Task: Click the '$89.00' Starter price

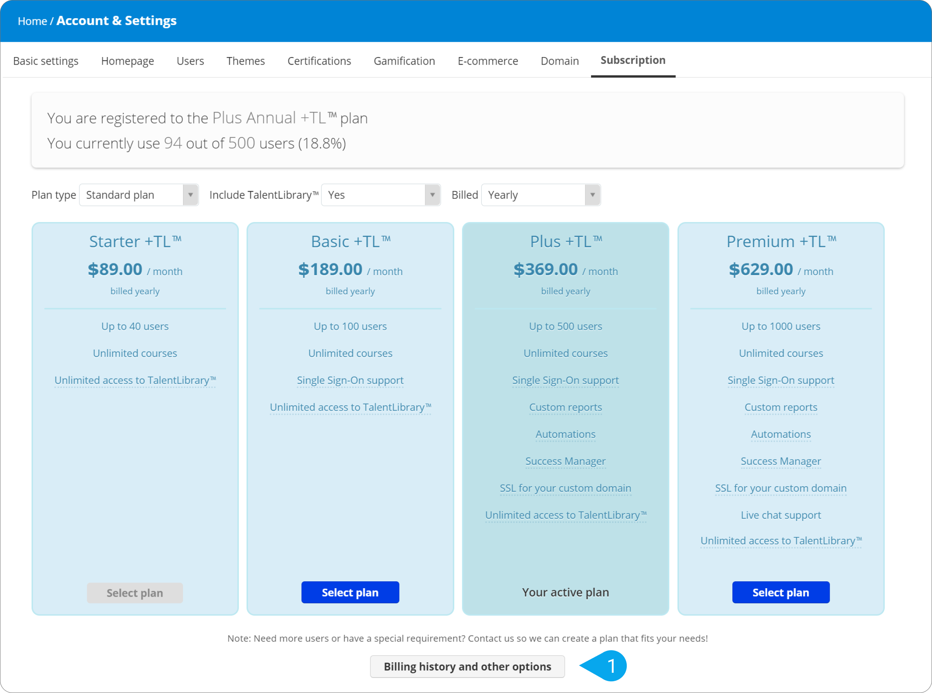Action: (115, 269)
